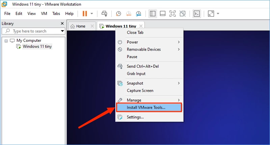The image size is (270, 145).
Task: Expand the Power submenu arrow
Action: pos(179,42)
